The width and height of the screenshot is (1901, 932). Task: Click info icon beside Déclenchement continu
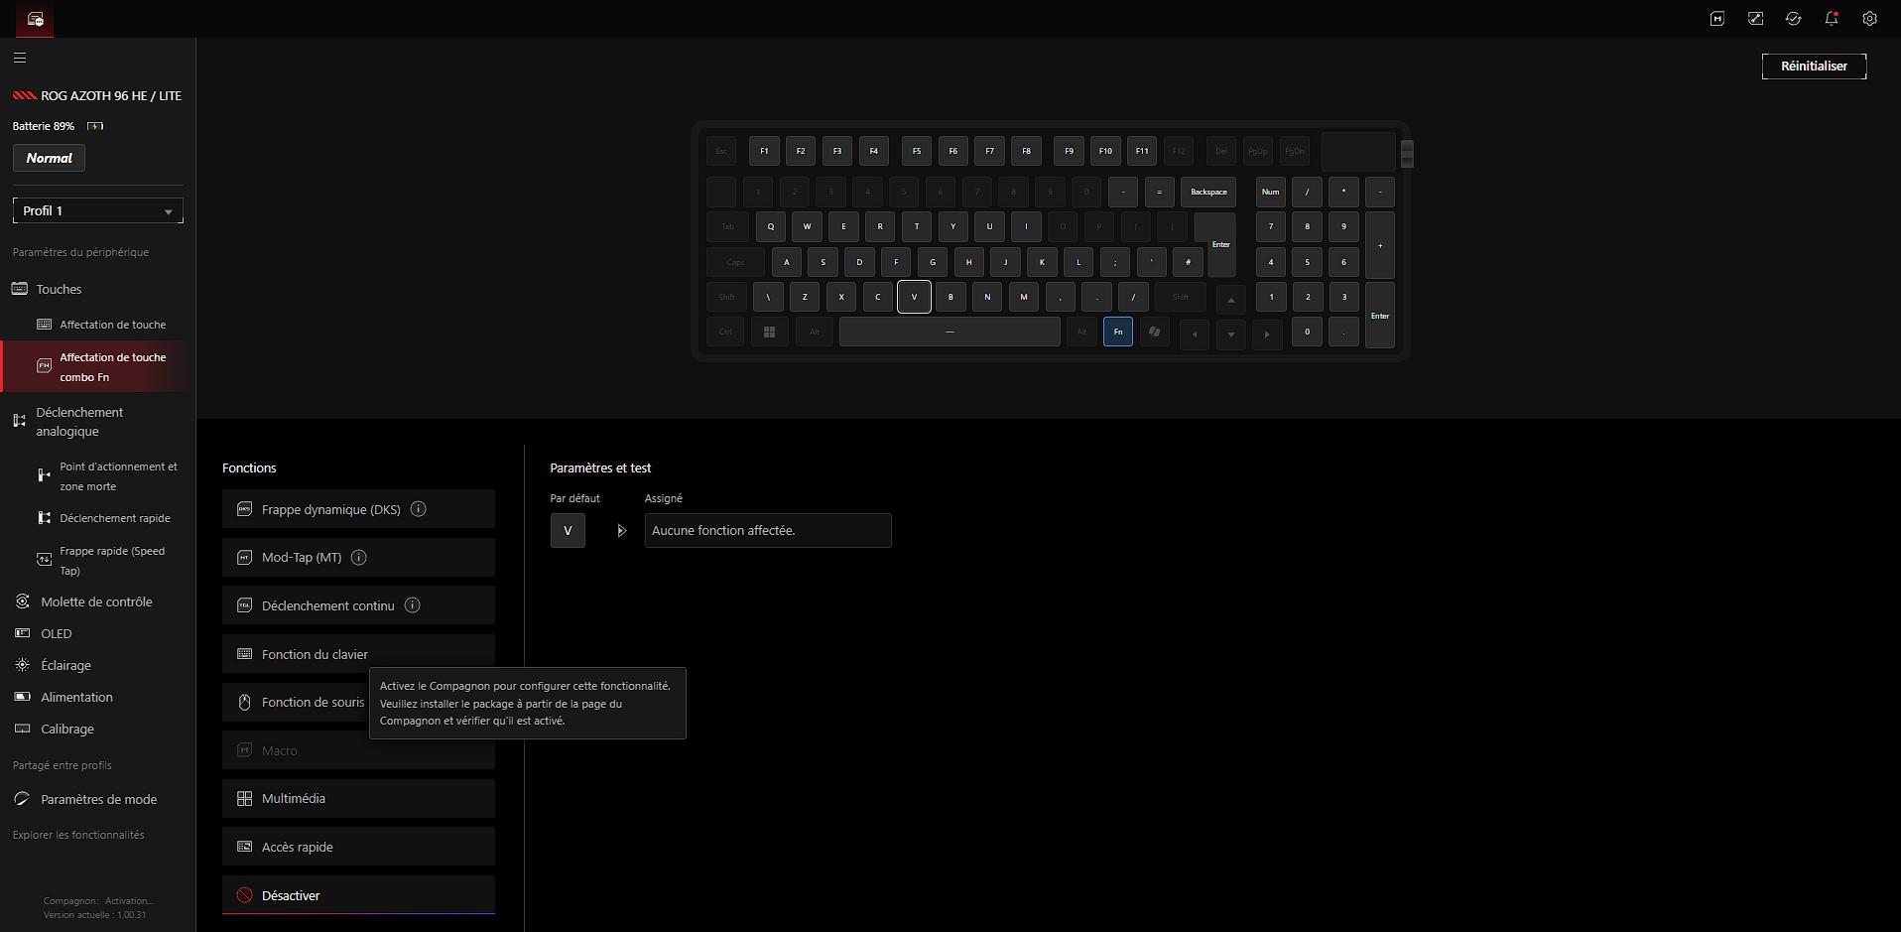coord(413,605)
